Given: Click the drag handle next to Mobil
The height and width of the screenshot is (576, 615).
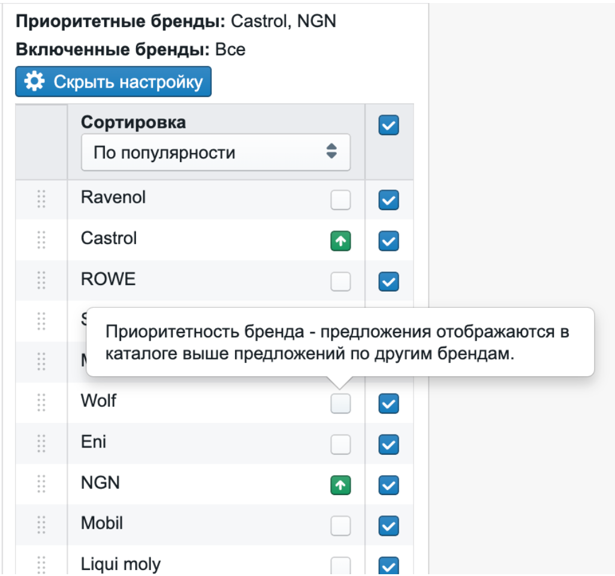Looking at the screenshot, I should [41, 524].
